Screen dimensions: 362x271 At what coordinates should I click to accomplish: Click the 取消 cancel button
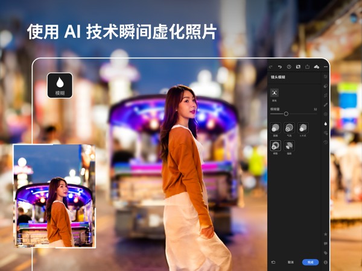point(290,262)
